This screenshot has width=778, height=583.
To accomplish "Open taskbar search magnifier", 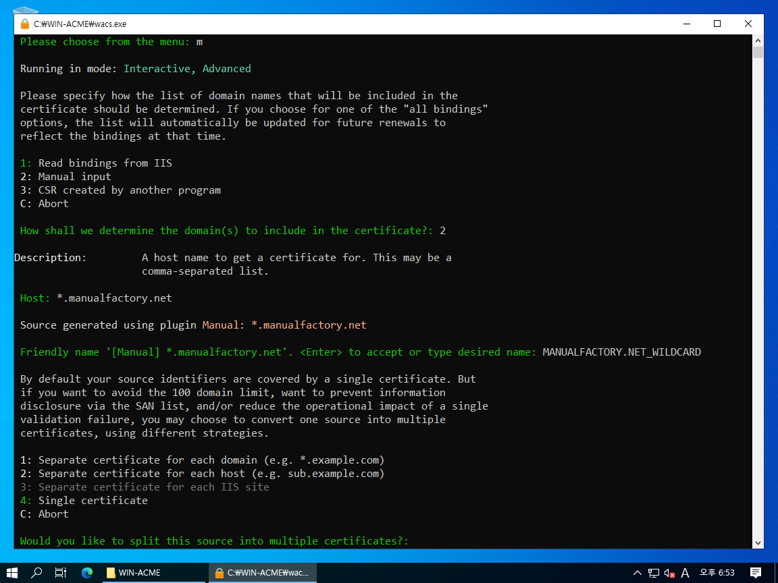I will [x=36, y=573].
